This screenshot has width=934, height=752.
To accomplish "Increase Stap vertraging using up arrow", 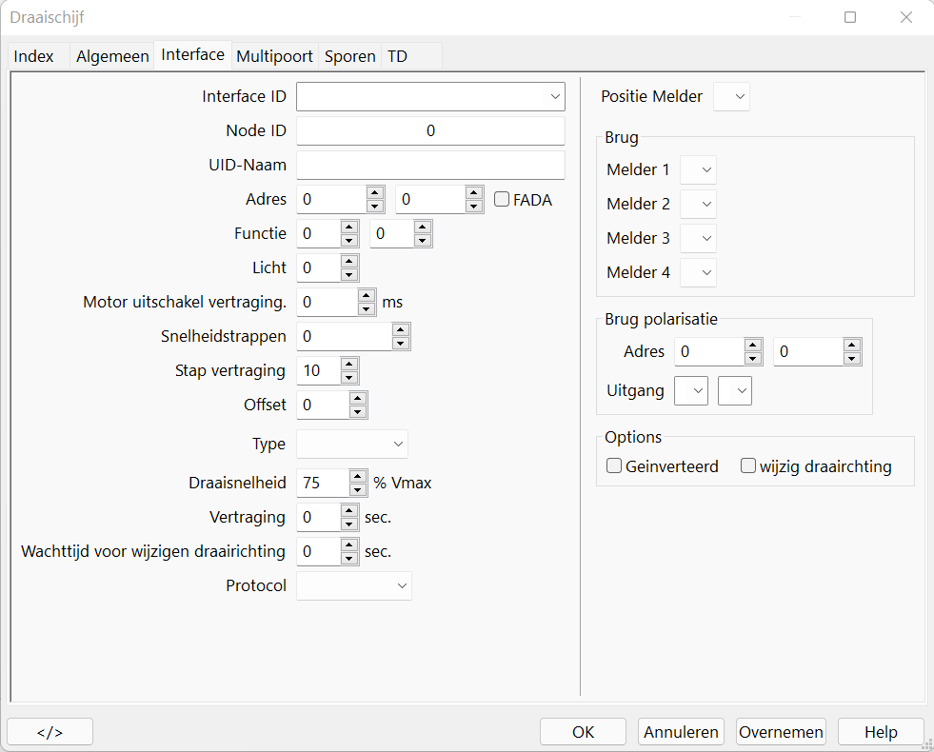I will point(349,365).
